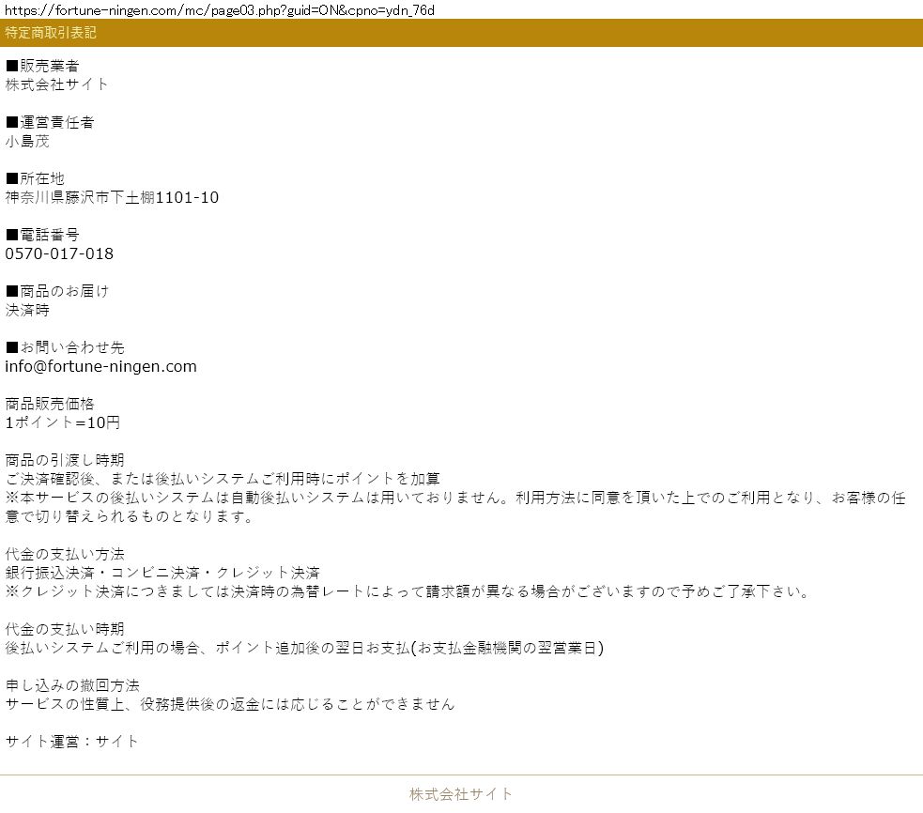This screenshot has width=923, height=813.
Task: Click the 商品の引渡し時期 heading
Action: (x=65, y=460)
